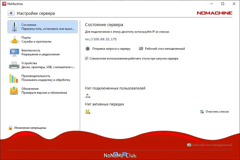
Task: Click the nx://100.69.32.175 address
Action: coord(101,39)
